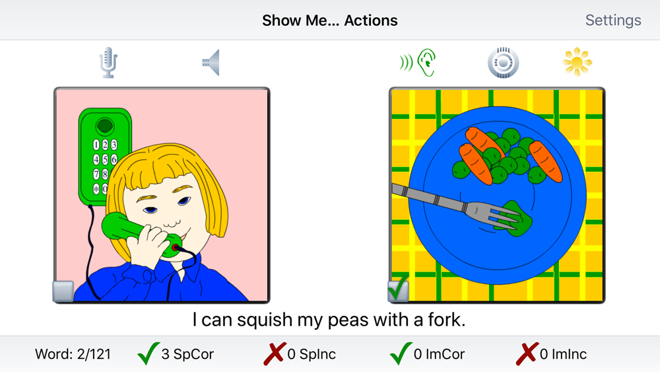660x372 pixels.
Task: Check the box on telephone girl picture
Action: pos(63,291)
